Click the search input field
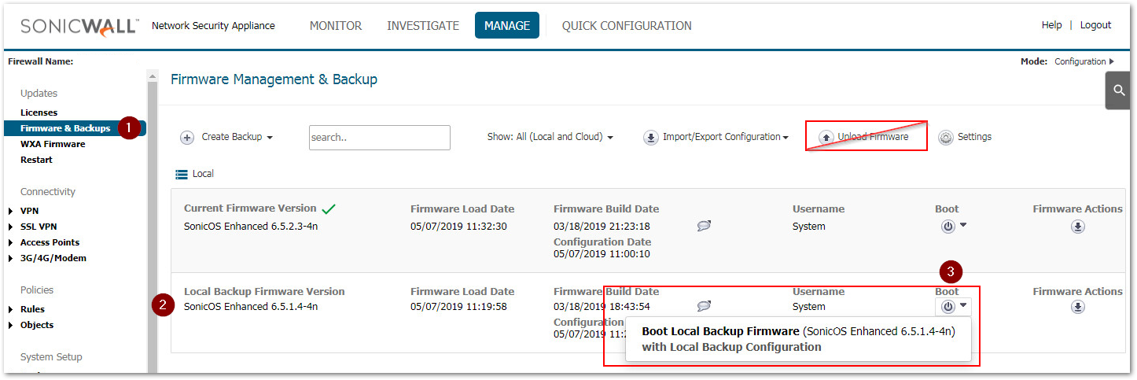This screenshot has height=380, width=1137. click(x=380, y=138)
